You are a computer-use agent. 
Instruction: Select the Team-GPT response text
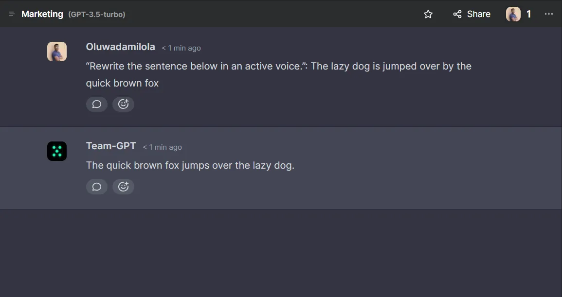click(x=190, y=165)
